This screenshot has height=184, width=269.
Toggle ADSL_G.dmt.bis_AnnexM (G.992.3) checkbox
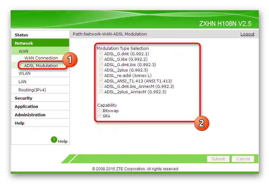101,86
